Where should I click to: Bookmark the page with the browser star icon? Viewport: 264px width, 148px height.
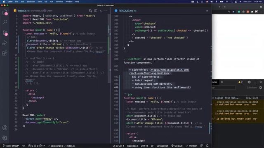[x=233, y=12]
